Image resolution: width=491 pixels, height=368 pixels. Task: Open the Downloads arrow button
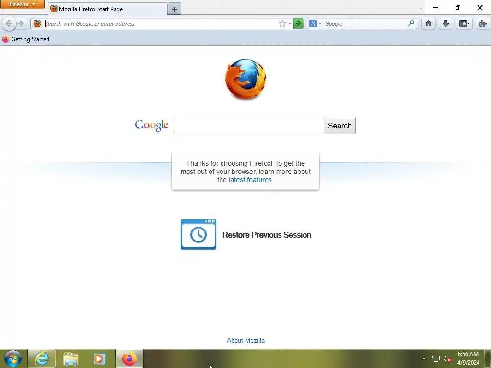(446, 23)
